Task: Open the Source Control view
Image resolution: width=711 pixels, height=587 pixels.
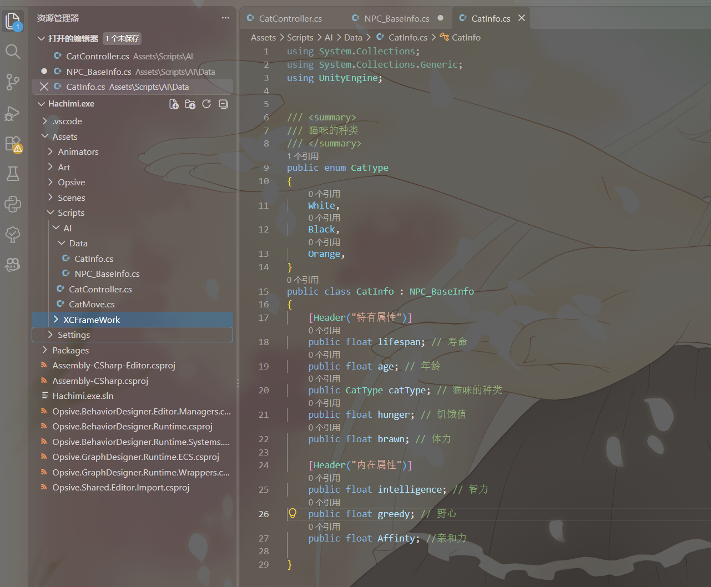Action: click(x=13, y=82)
